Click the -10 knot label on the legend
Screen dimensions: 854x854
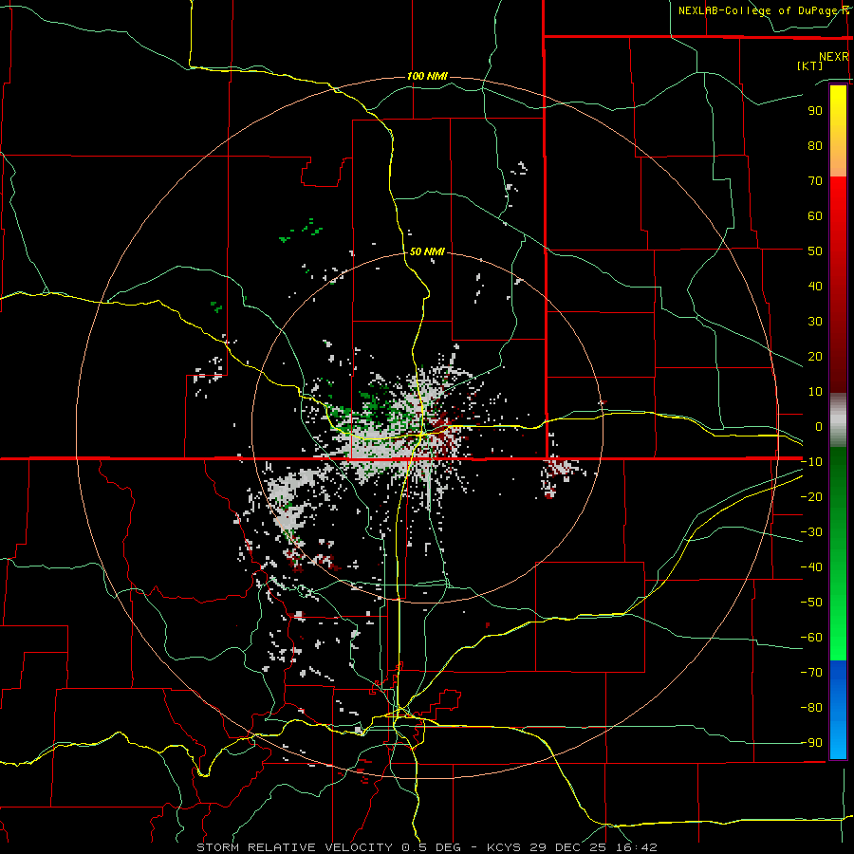click(x=811, y=462)
